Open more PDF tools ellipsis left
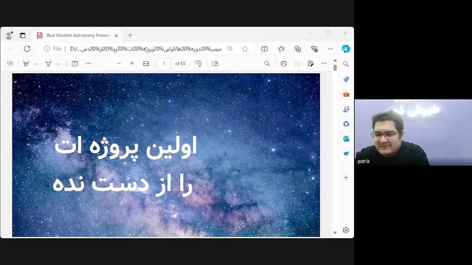The width and height of the screenshot is (472, 265). point(88,63)
